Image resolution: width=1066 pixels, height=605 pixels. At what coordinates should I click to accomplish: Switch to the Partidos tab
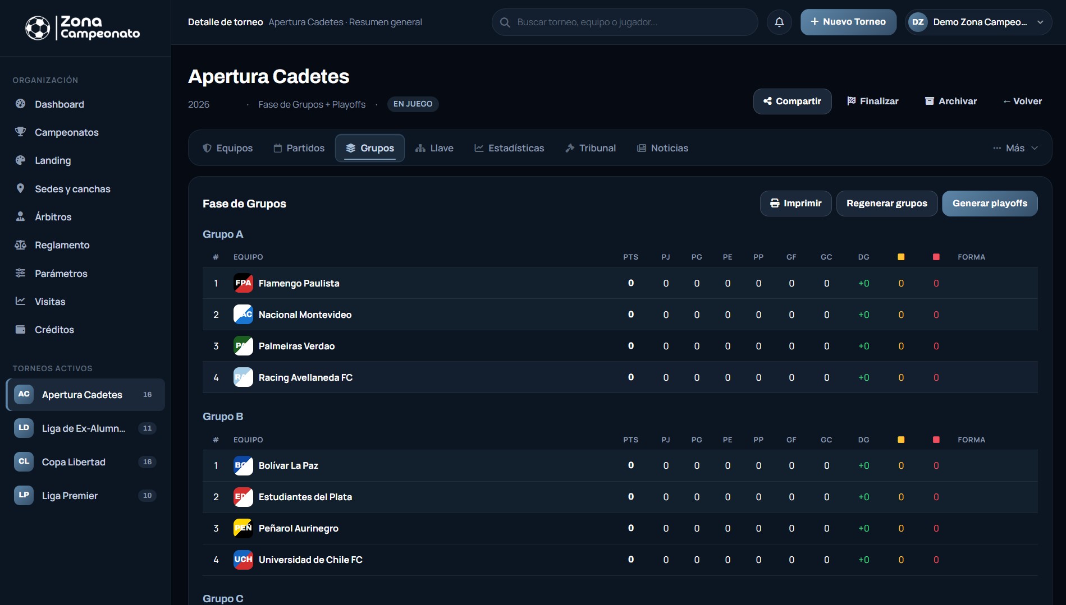pos(299,148)
